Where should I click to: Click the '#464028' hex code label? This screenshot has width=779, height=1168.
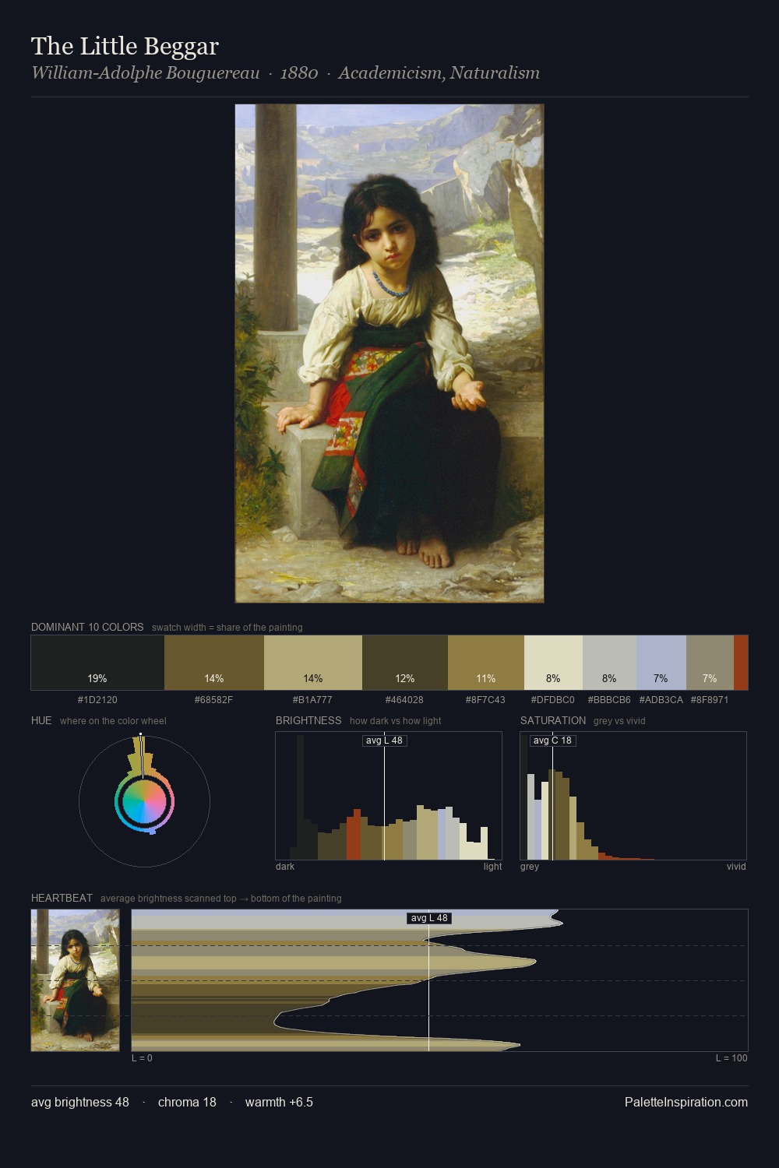pyautogui.click(x=405, y=700)
